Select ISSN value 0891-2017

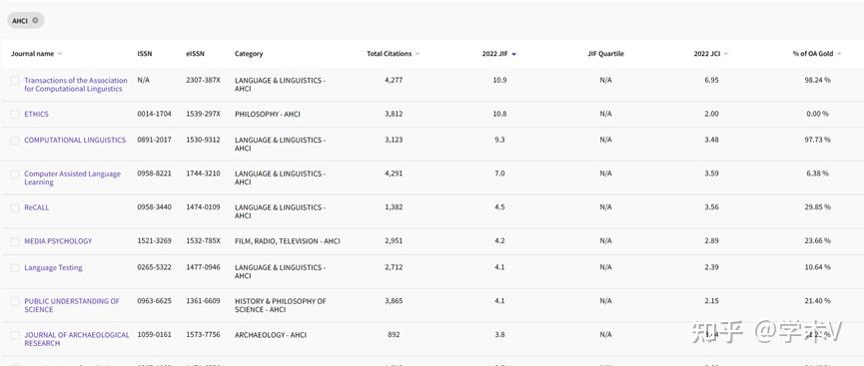click(x=154, y=140)
